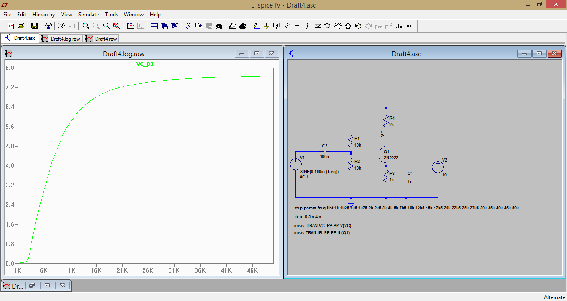Click the .tran 0 5m 4m directive
The width and height of the screenshot is (567, 301).
click(308, 217)
